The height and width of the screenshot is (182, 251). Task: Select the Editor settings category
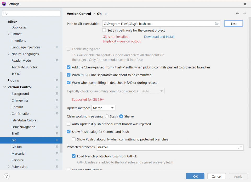[x=12, y=22]
